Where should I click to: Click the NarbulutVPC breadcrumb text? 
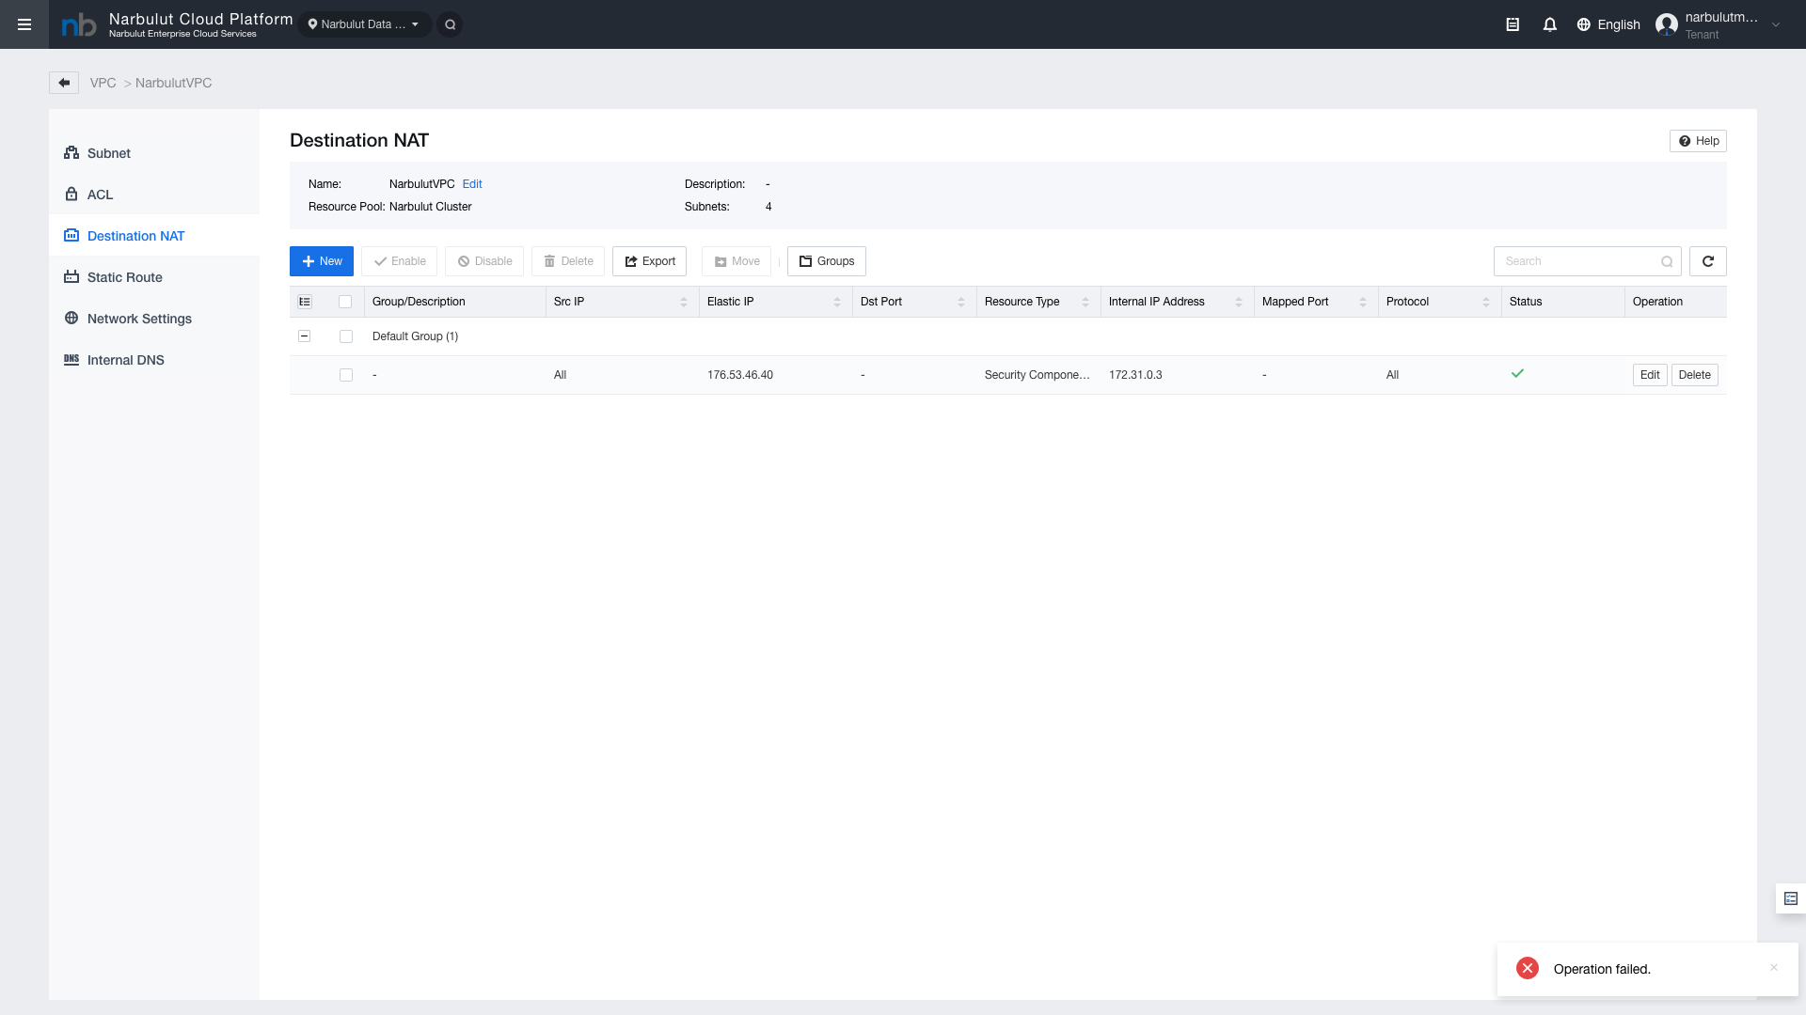(174, 83)
